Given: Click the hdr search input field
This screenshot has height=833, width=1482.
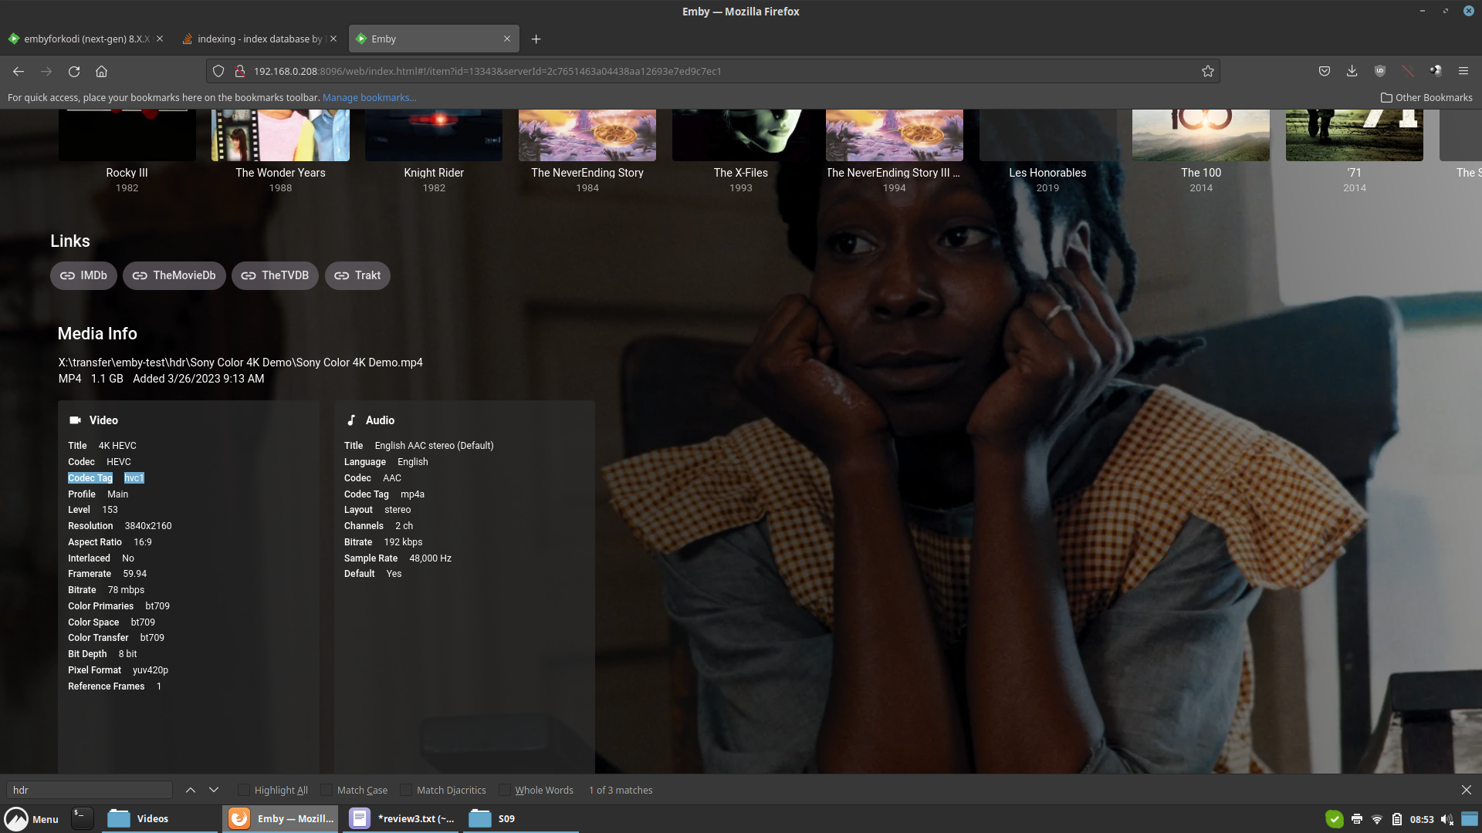Looking at the screenshot, I should 89,790.
